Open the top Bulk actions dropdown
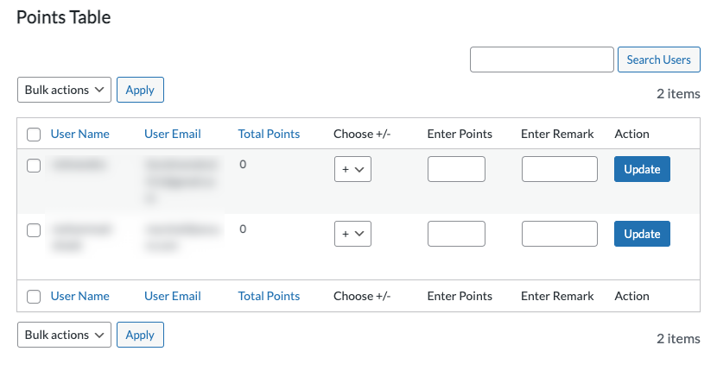This screenshot has height=389, width=717. pos(65,90)
